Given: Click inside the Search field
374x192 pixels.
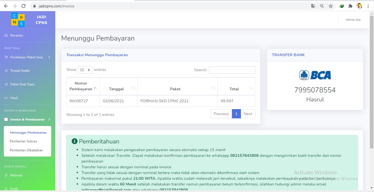Looking at the screenshot, I should tap(232, 70).
